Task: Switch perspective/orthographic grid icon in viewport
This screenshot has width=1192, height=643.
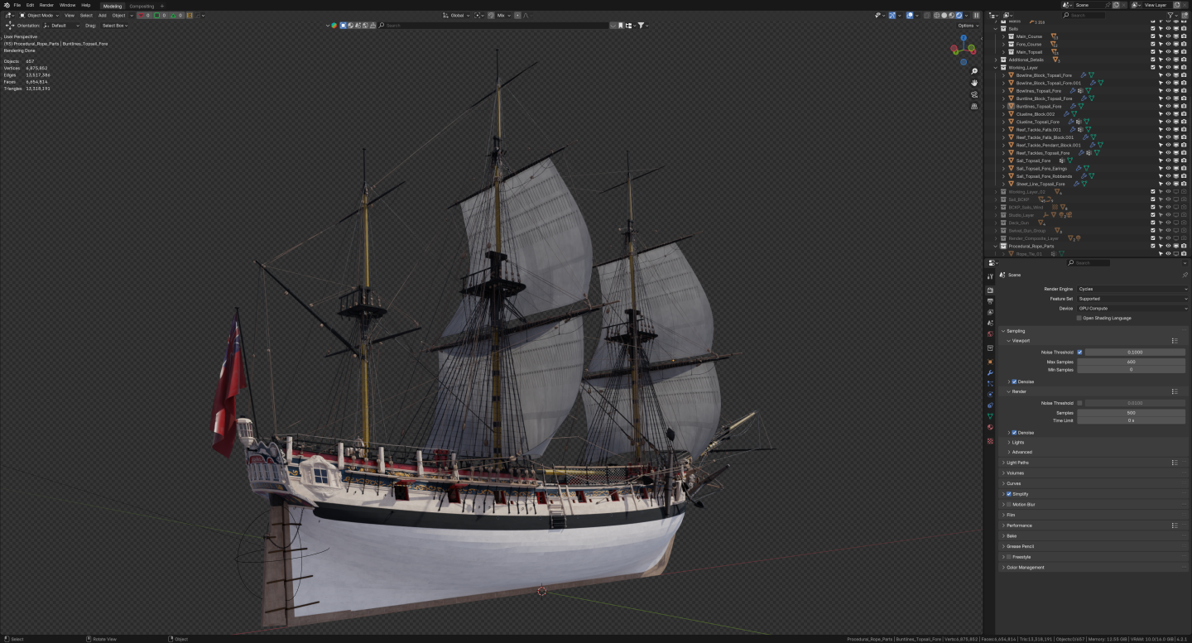Action: 974,106
